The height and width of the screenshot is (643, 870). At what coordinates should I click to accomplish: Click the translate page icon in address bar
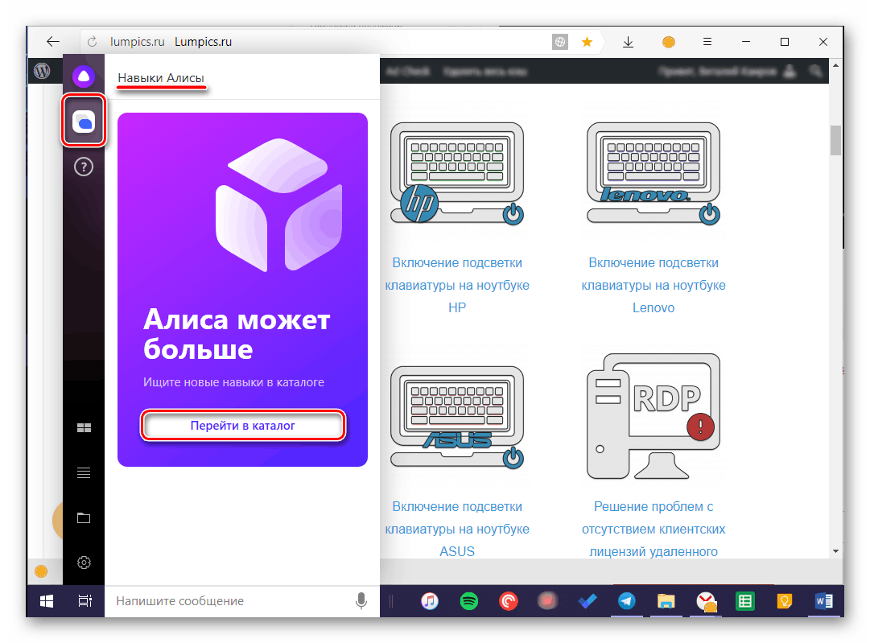[x=560, y=42]
